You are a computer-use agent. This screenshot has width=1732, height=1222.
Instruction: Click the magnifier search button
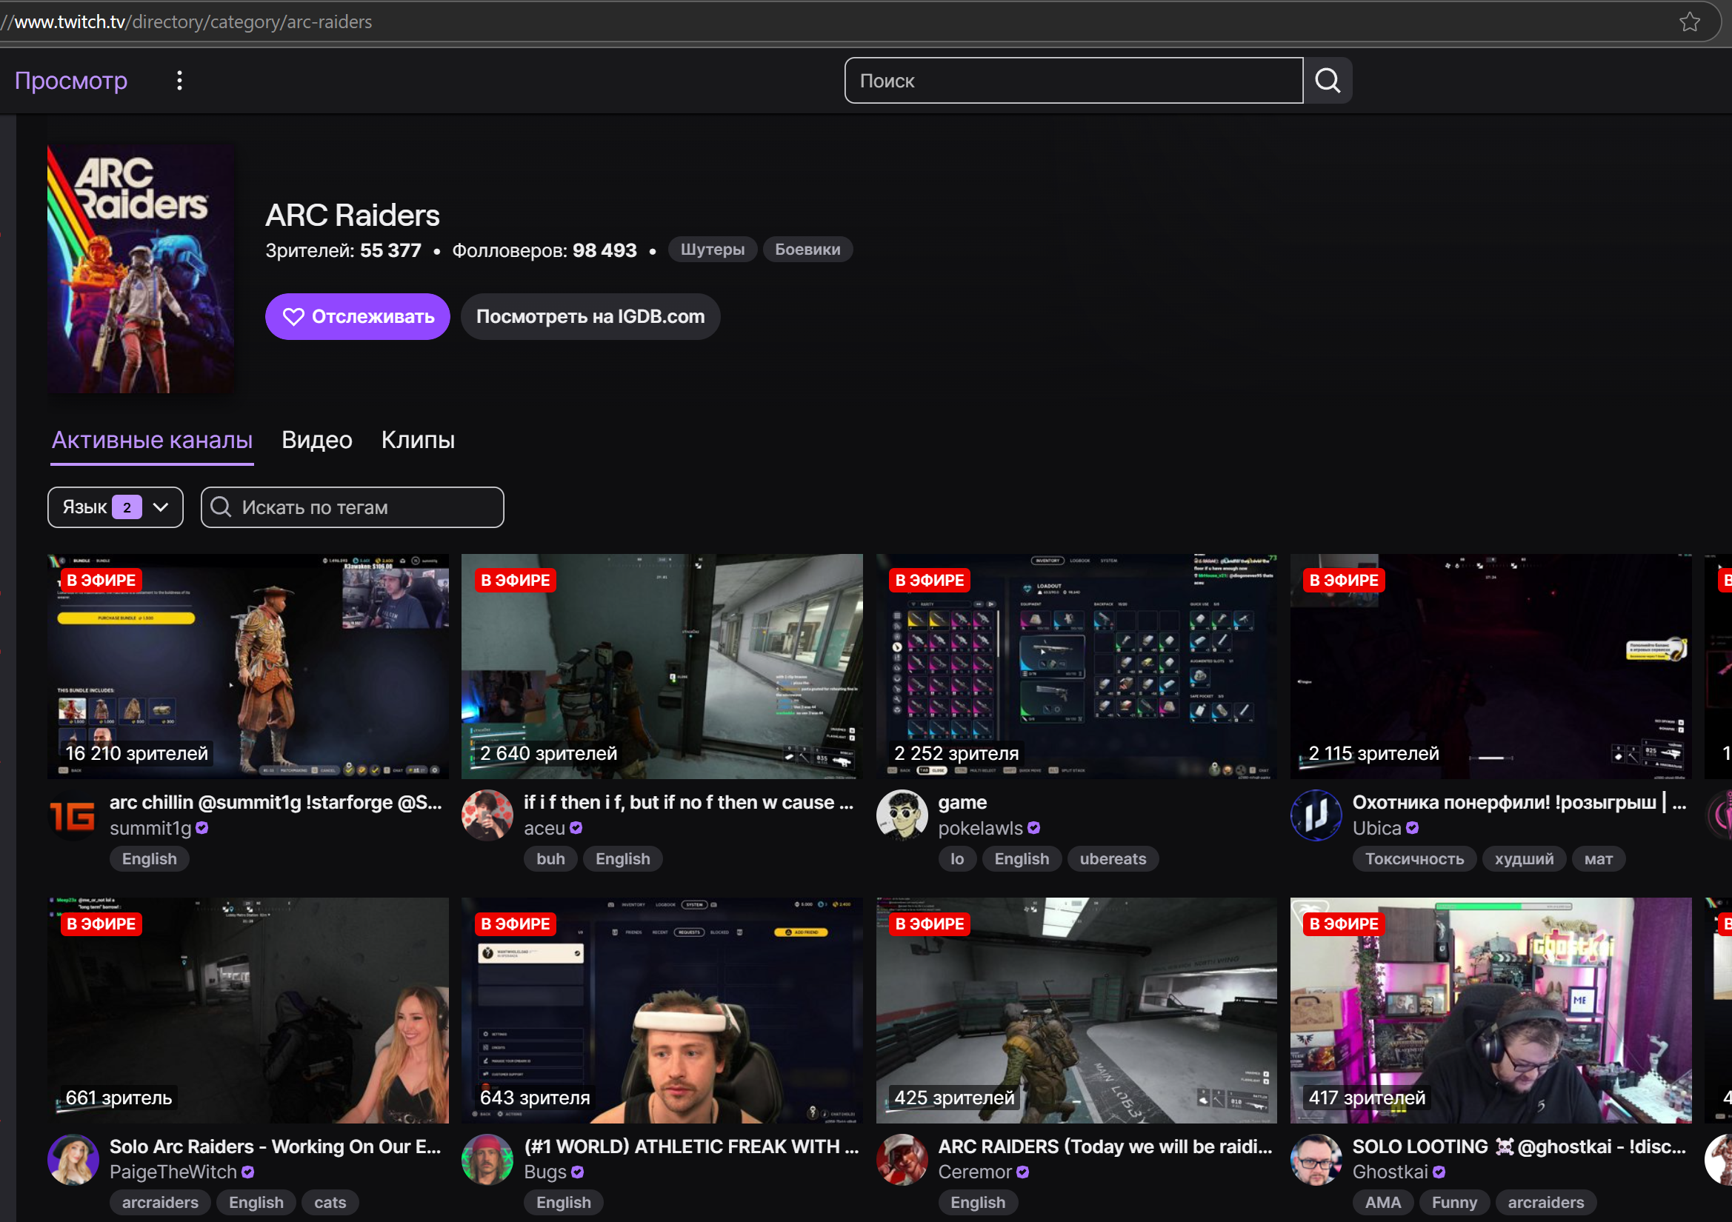pyautogui.click(x=1327, y=81)
